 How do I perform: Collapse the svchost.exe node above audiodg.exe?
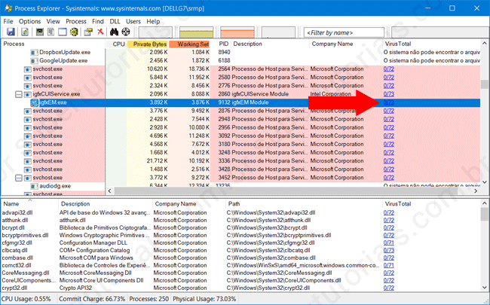click(x=19, y=178)
